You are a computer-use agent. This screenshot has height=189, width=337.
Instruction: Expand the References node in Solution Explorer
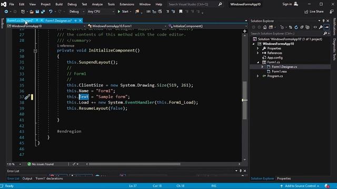click(257, 53)
